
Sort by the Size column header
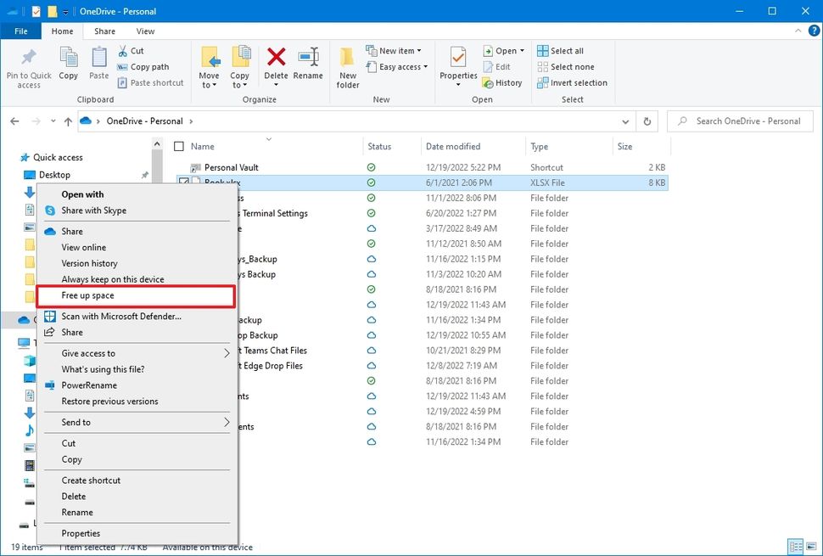[641, 147]
